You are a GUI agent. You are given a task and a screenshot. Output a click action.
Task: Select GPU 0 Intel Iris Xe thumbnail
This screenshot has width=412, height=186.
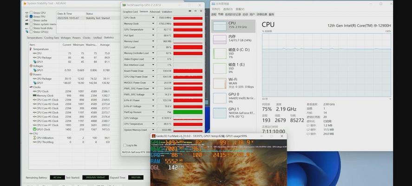point(220,98)
